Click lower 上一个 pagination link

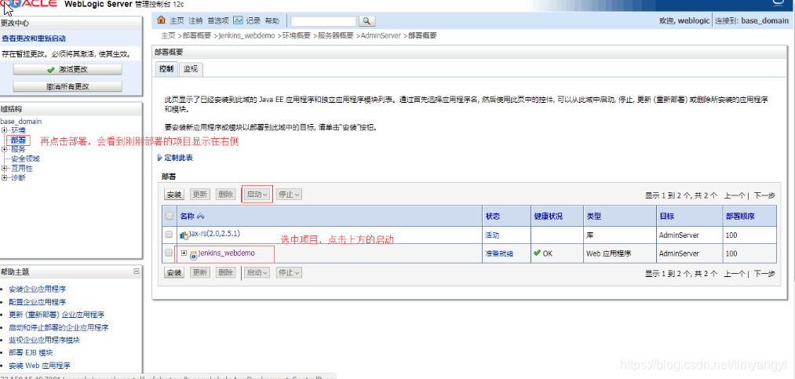coord(734,274)
